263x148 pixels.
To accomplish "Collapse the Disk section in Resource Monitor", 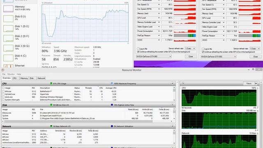I will pos(172,105).
